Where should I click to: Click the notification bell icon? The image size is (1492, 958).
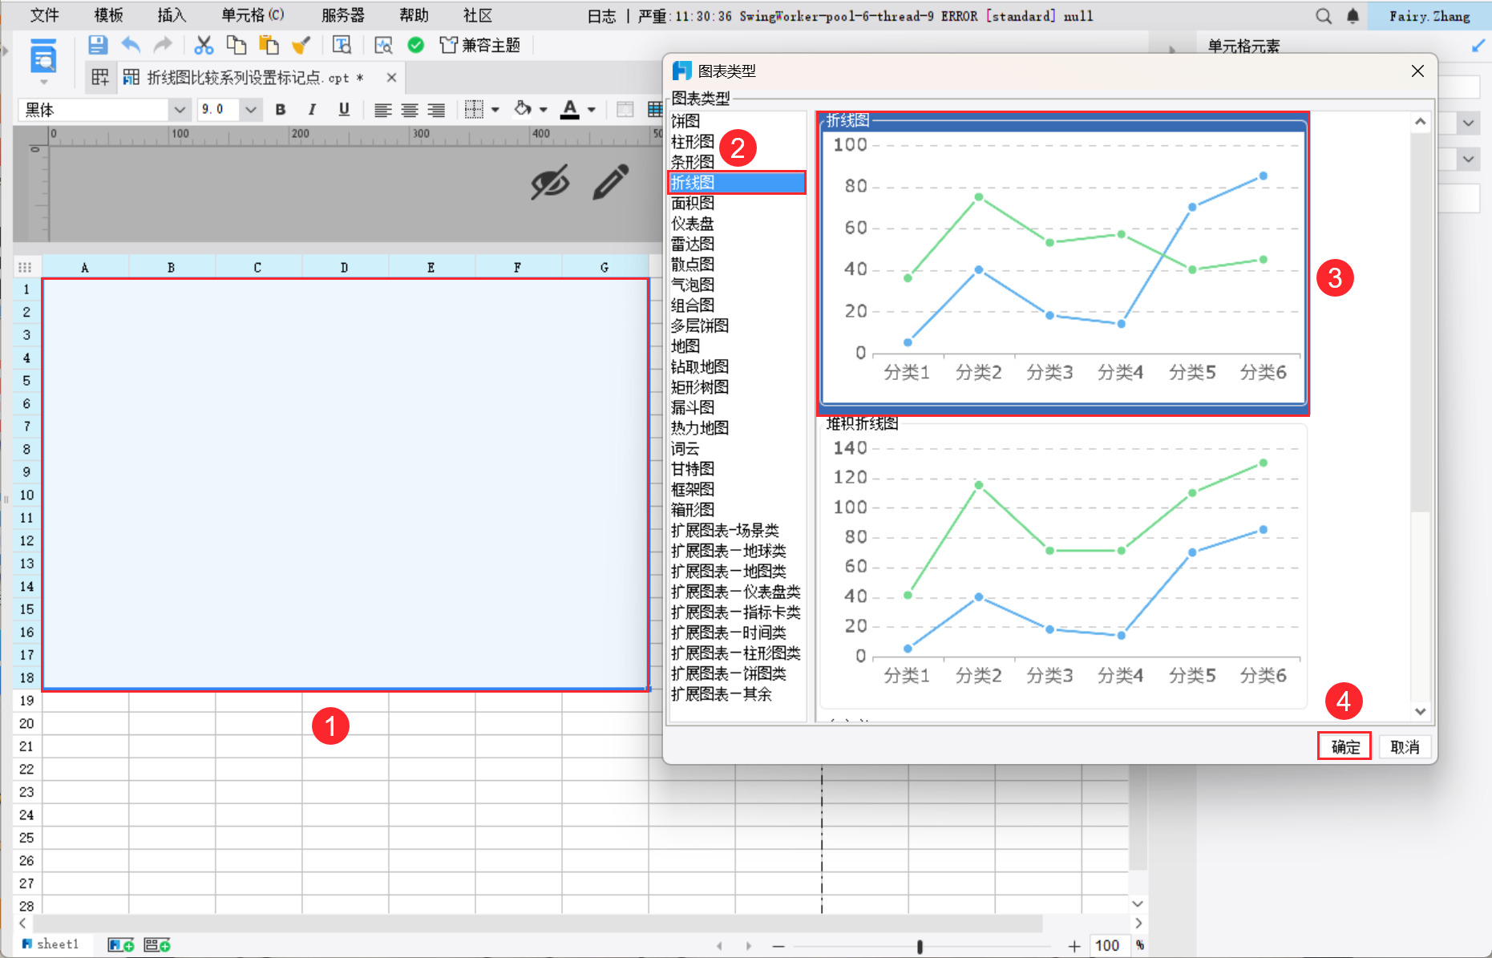[x=1353, y=16]
